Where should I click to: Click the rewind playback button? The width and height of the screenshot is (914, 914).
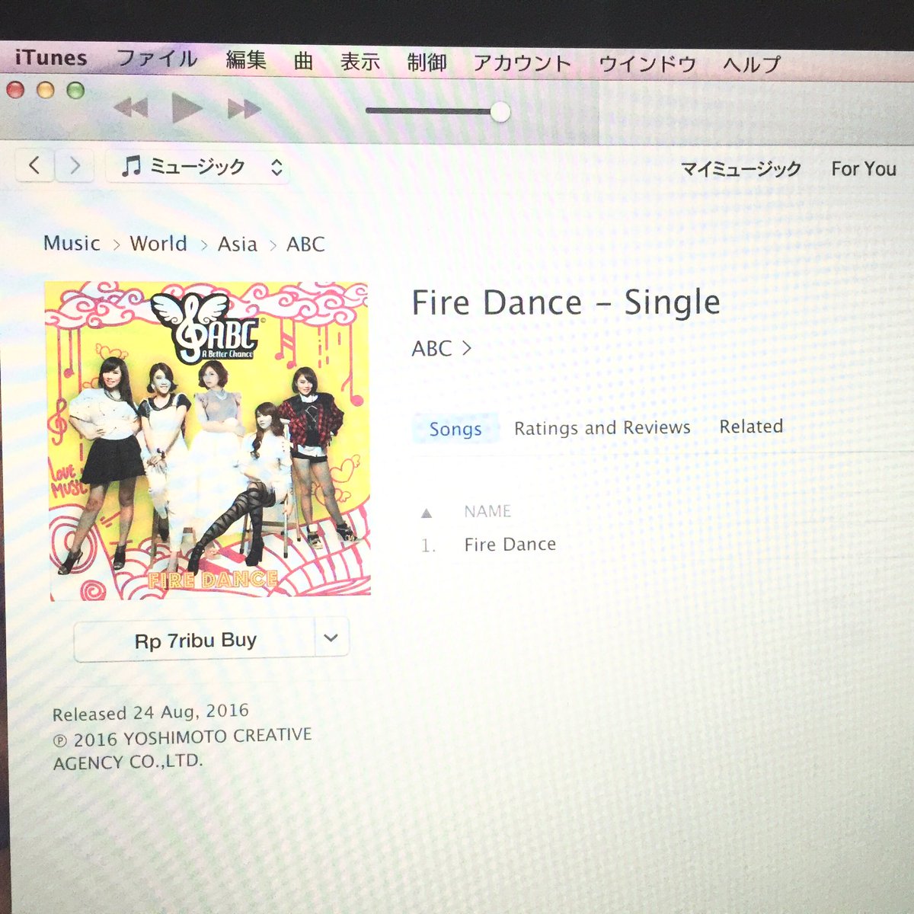[x=131, y=107]
